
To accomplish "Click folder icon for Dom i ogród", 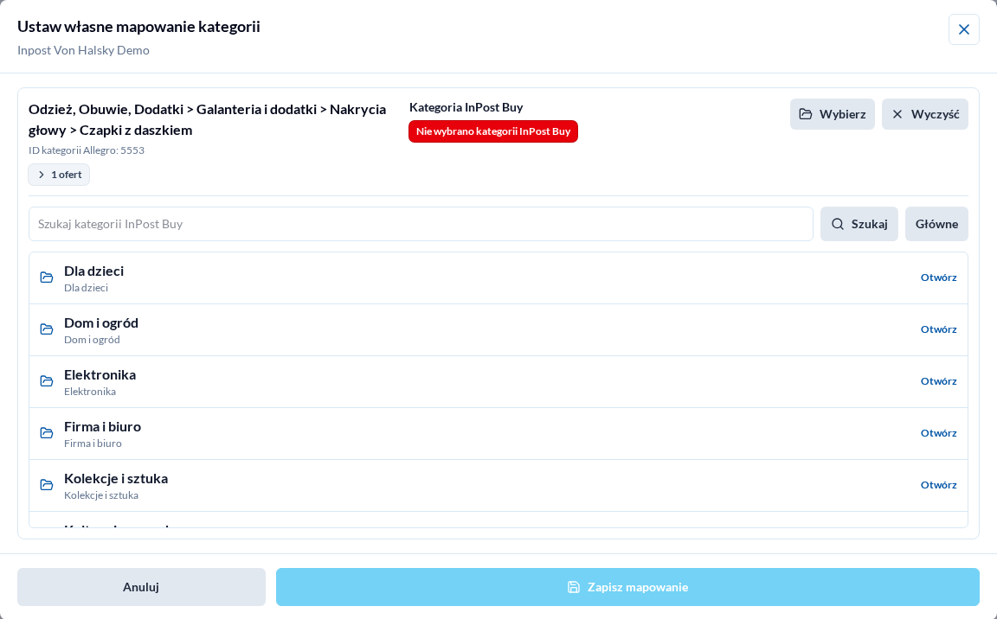I will tap(47, 329).
